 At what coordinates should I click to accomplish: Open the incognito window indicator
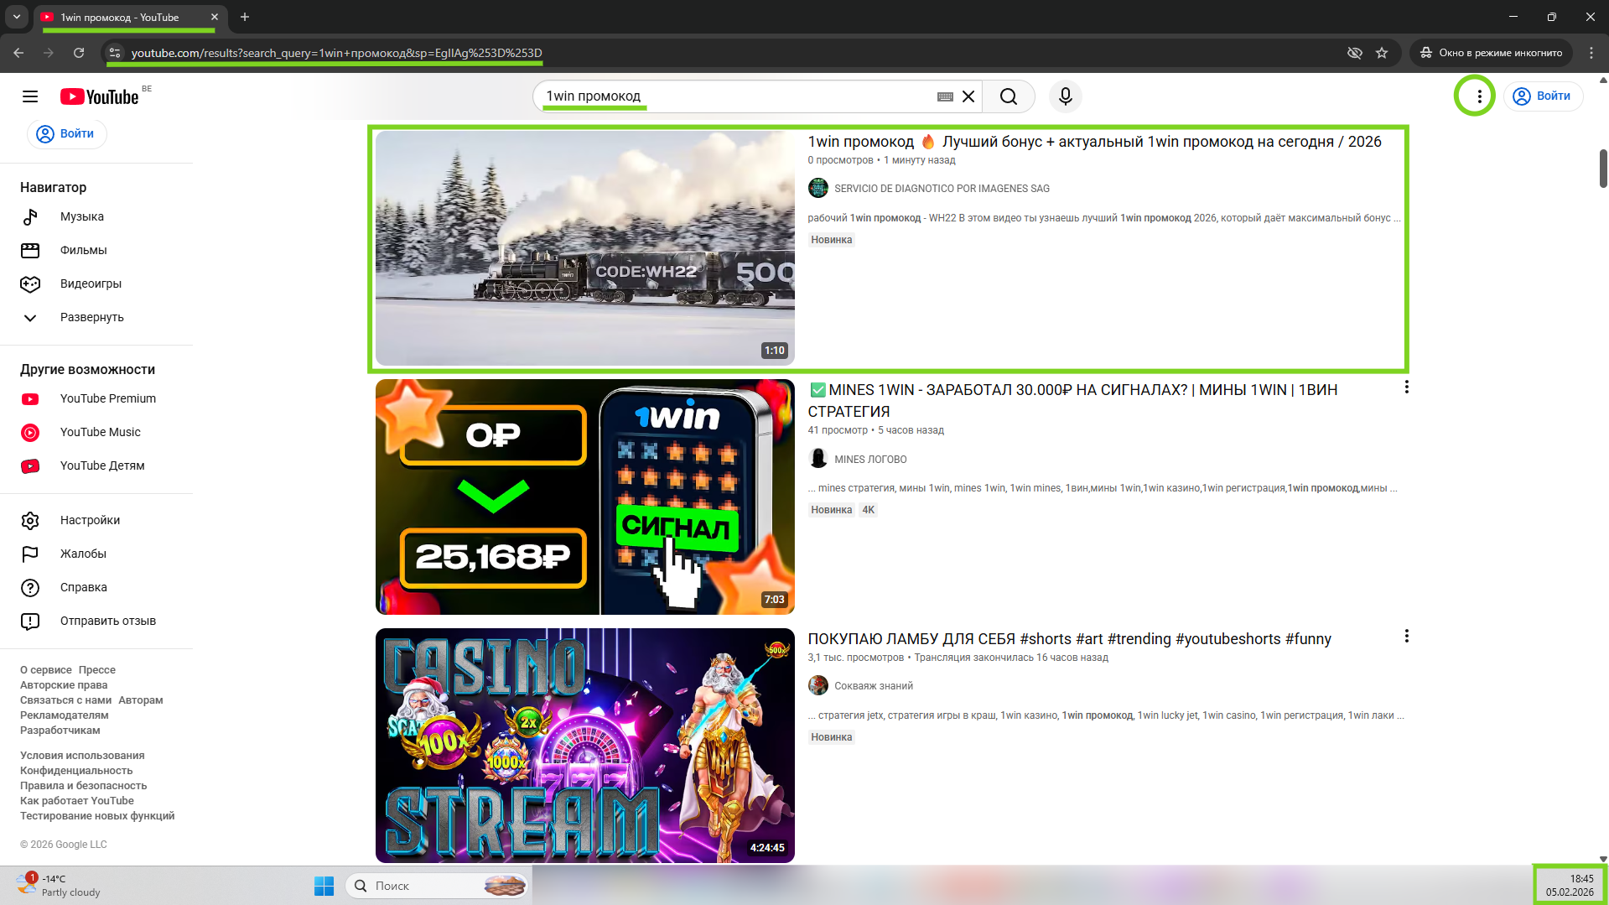pyautogui.click(x=1491, y=53)
